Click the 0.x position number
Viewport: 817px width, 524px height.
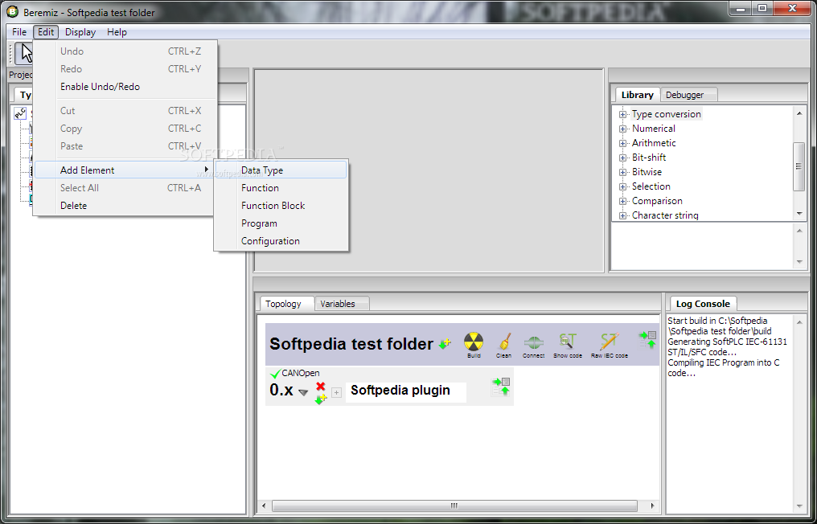[x=281, y=390]
